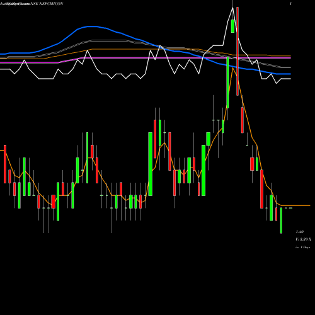The height and width of the screenshot is (315, 315).
Task: Click the Days interval label under volume
Action: pyautogui.click(x=302, y=248)
